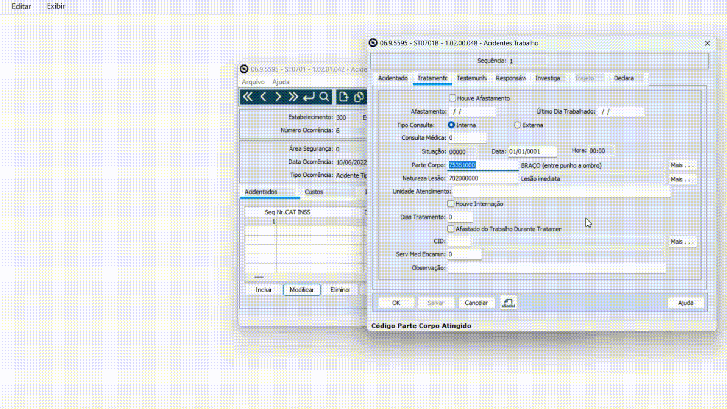This screenshot has height=409, width=727.
Task: Open the search magnifier icon
Action: click(324, 97)
